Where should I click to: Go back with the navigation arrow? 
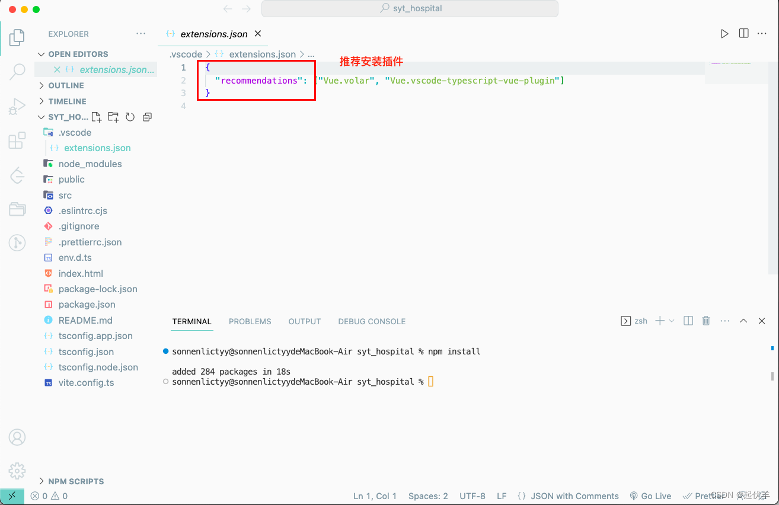[x=228, y=9]
